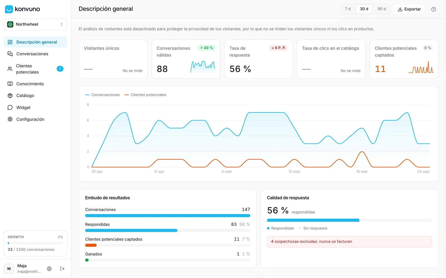
Task: Click the Clientes potenciales captados sparkline
Action: coord(421,67)
